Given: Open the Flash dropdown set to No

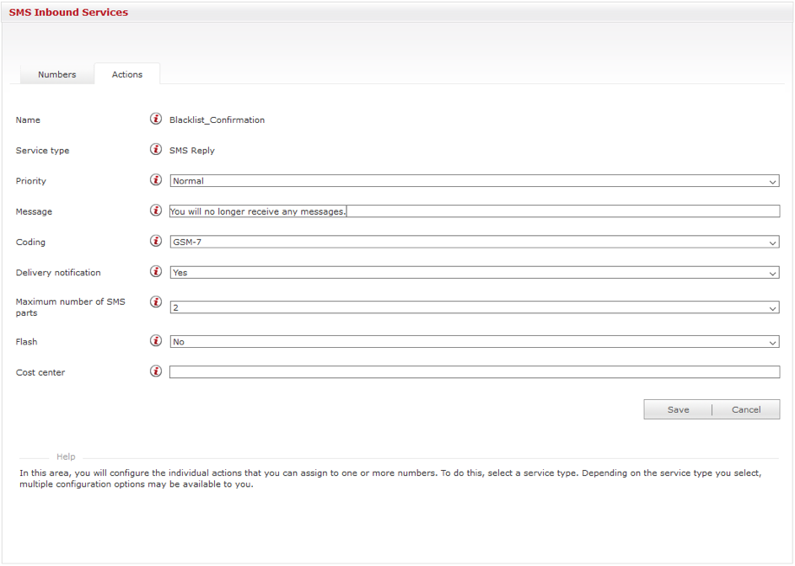Looking at the screenshot, I should point(474,342).
